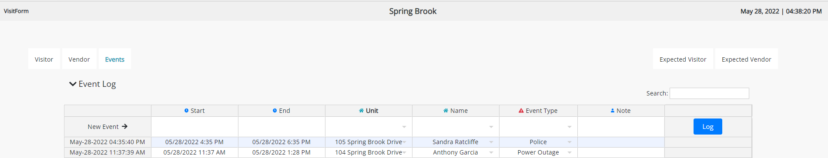The width and height of the screenshot is (828, 158).
Task: Open the Sandra Ratcliffe name dropdown arrow
Action: (x=491, y=142)
